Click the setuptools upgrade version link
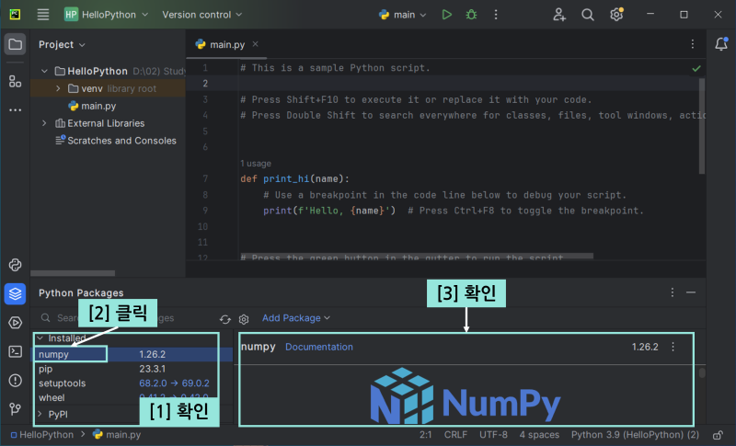The width and height of the screenshot is (736, 446). point(174,383)
